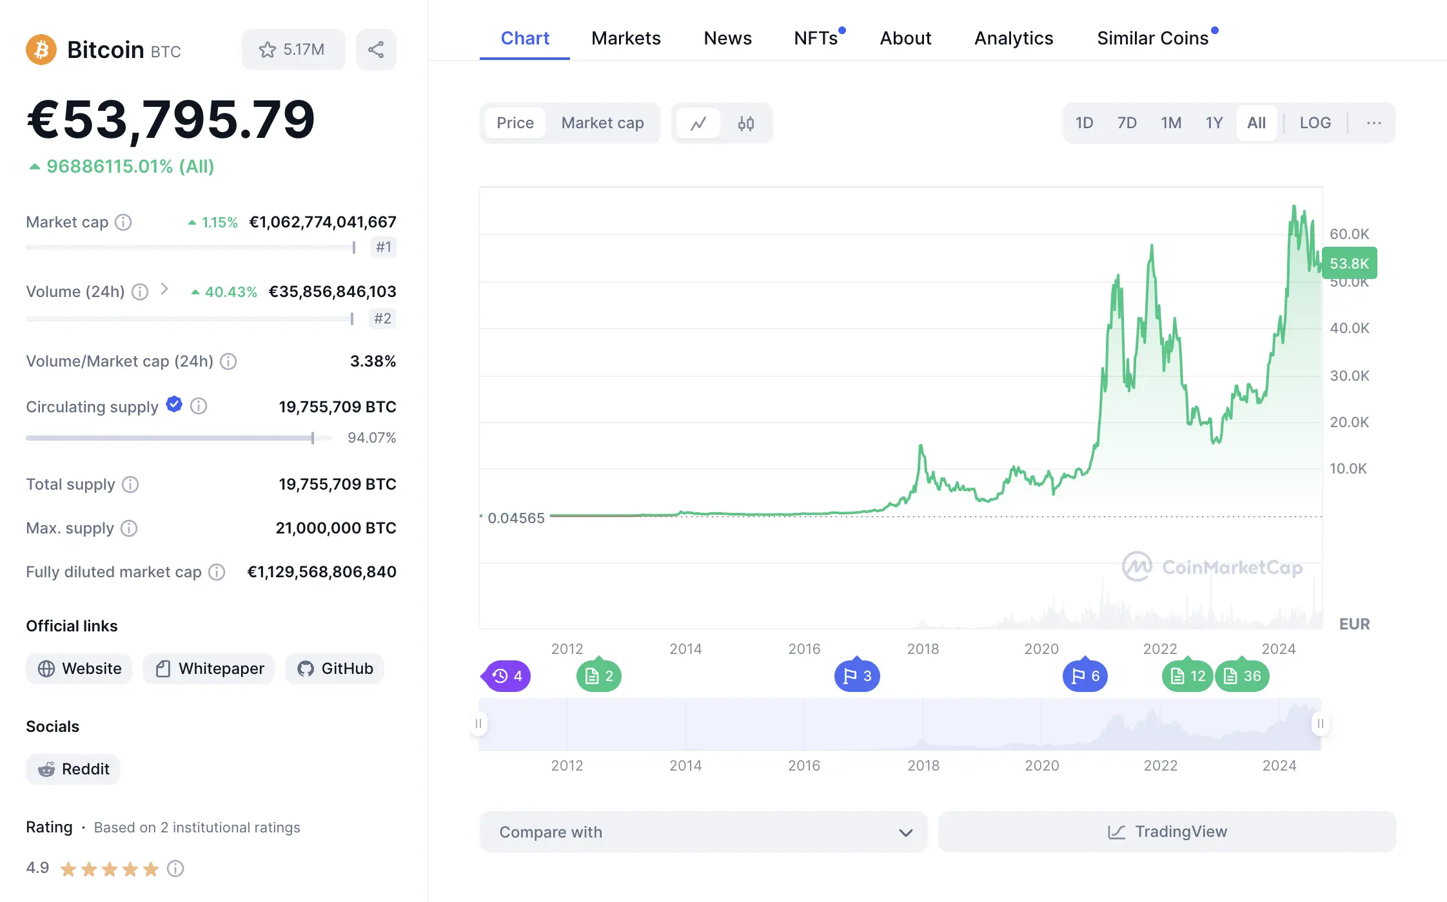The width and height of the screenshot is (1447, 902).
Task: Add Bitcoin to watchlist via the star
Action: pos(293,50)
